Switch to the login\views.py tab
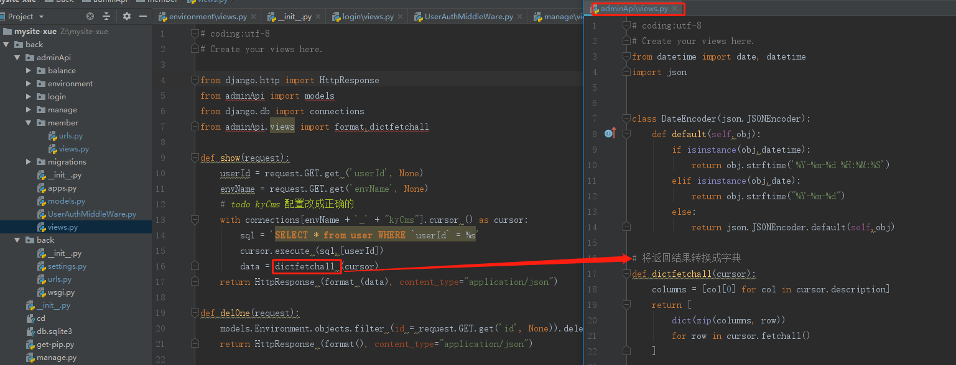Image resolution: width=956 pixels, height=365 pixels. click(x=367, y=17)
